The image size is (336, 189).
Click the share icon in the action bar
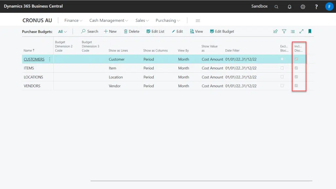click(276, 31)
